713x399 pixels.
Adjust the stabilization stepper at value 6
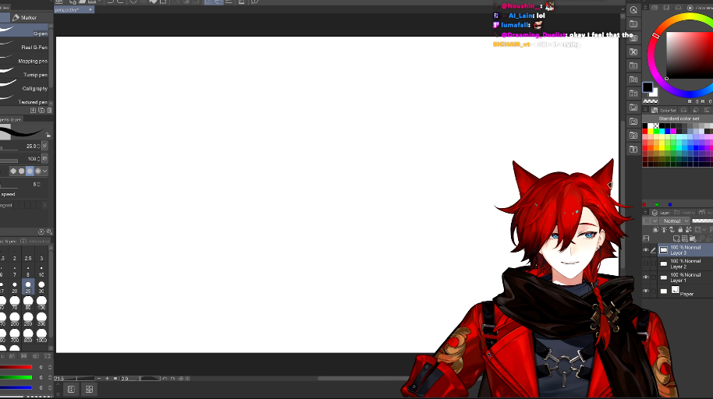[x=39, y=184]
